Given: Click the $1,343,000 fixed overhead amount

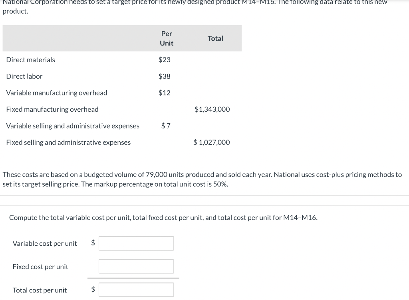Looking at the screenshot, I should point(212,109).
